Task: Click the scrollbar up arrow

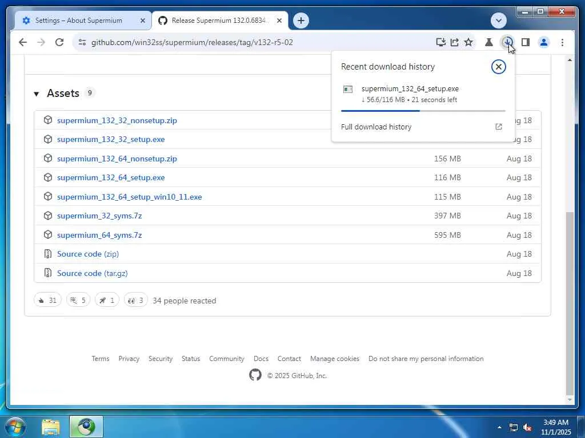Action: point(570,60)
